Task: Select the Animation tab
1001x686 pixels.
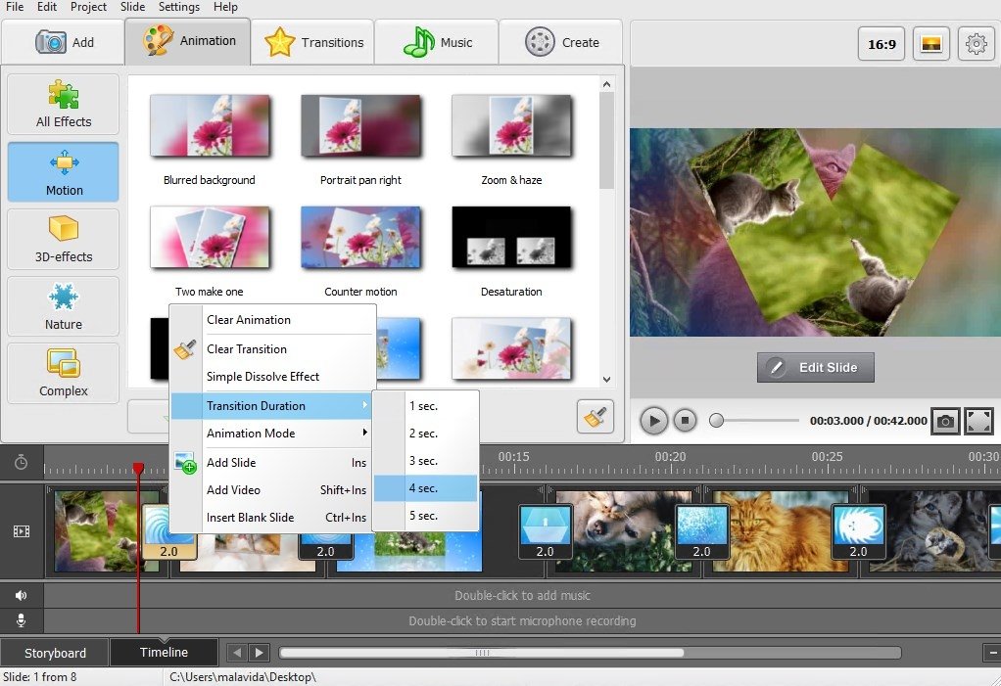Action: click(x=188, y=41)
